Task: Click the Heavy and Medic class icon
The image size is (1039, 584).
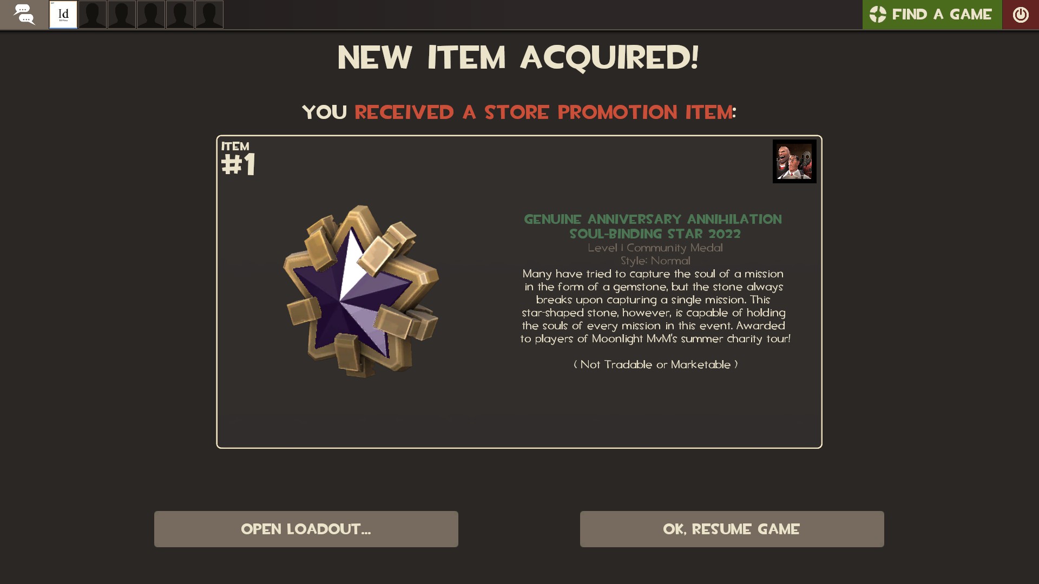Action: 794,161
